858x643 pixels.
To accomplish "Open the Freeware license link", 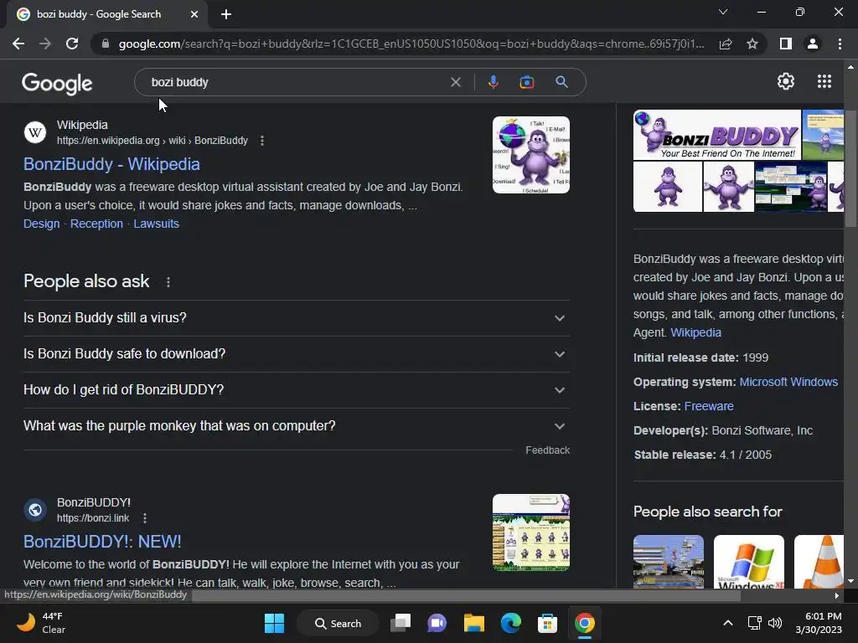I will [x=709, y=406].
